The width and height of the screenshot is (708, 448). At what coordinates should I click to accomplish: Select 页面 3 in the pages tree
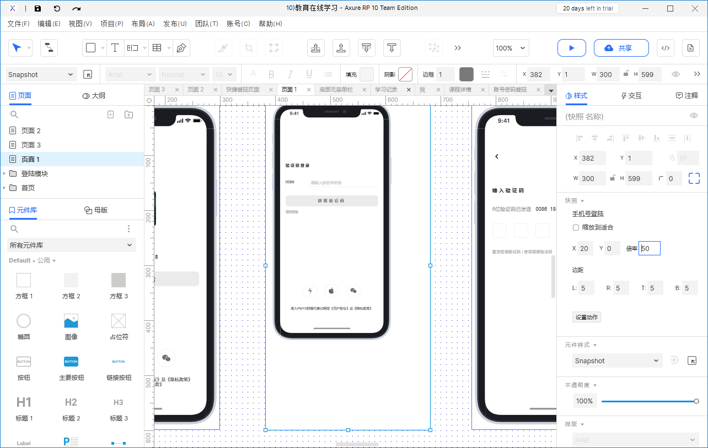coord(31,145)
